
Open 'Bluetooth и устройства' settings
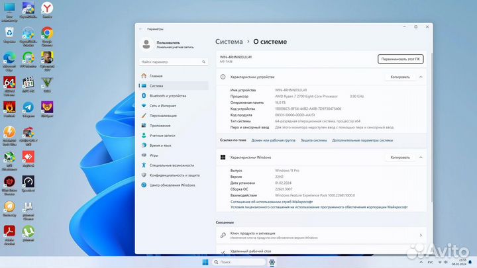[174, 96]
